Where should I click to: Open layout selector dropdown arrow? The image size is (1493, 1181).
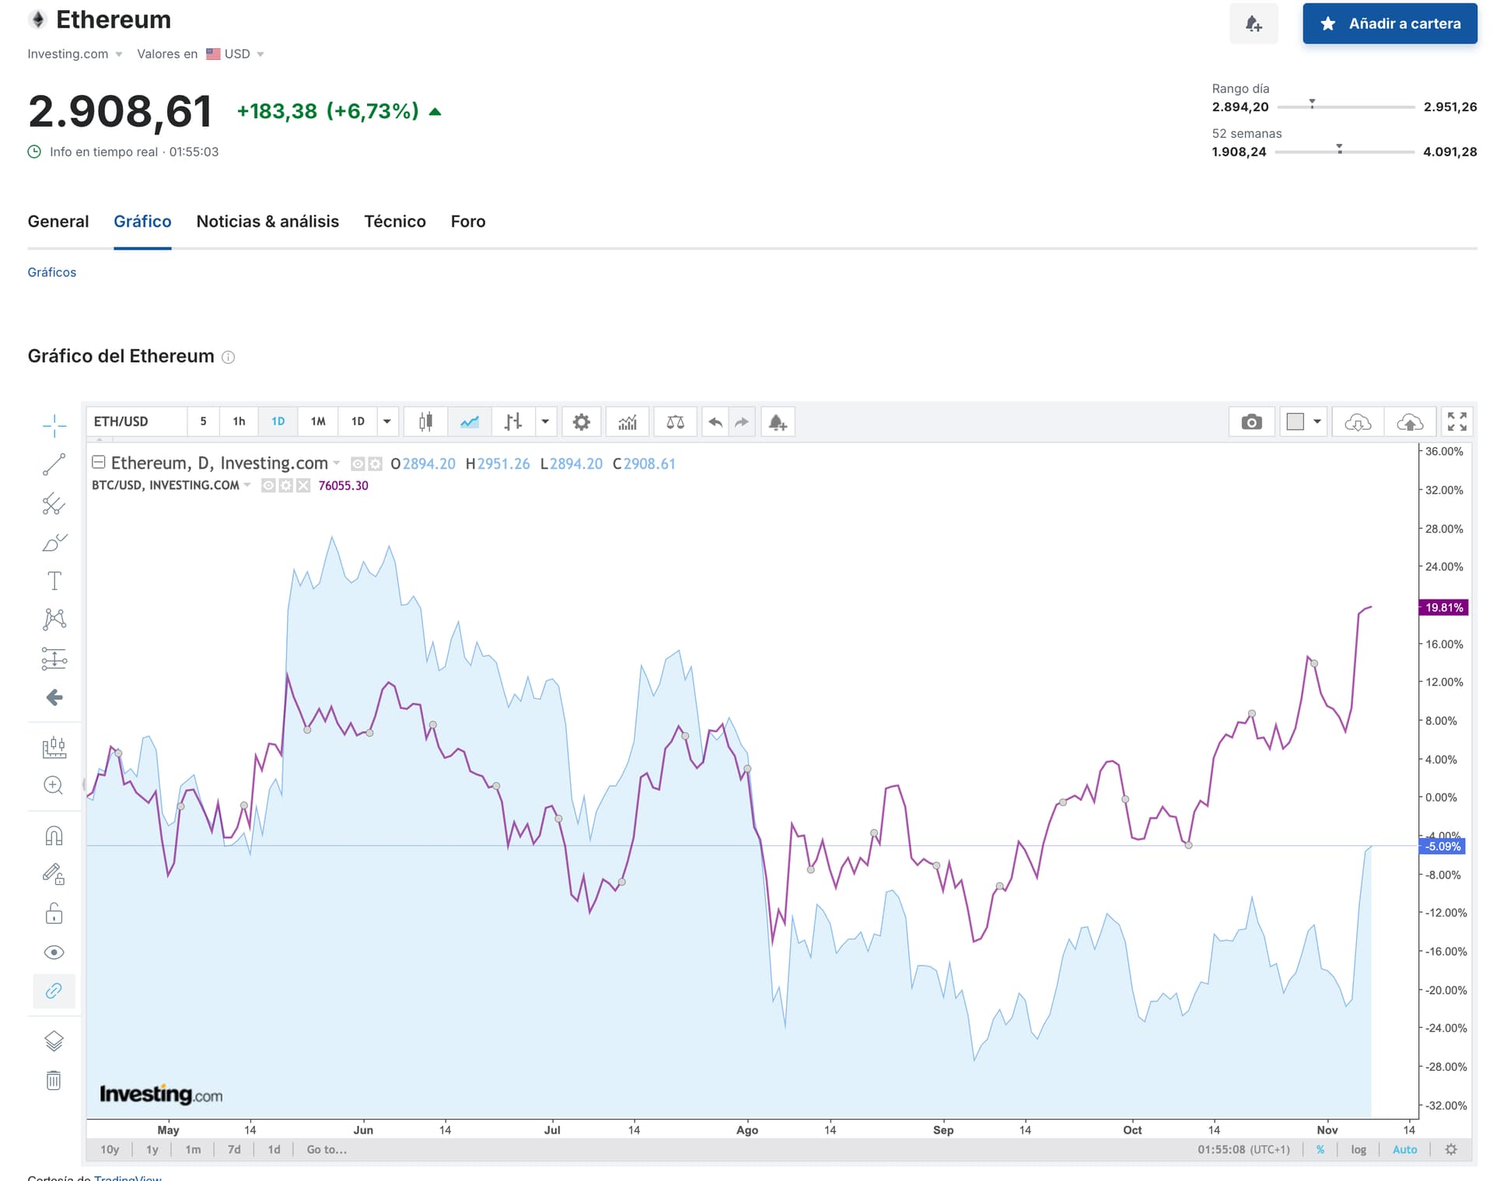click(1317, 422)
